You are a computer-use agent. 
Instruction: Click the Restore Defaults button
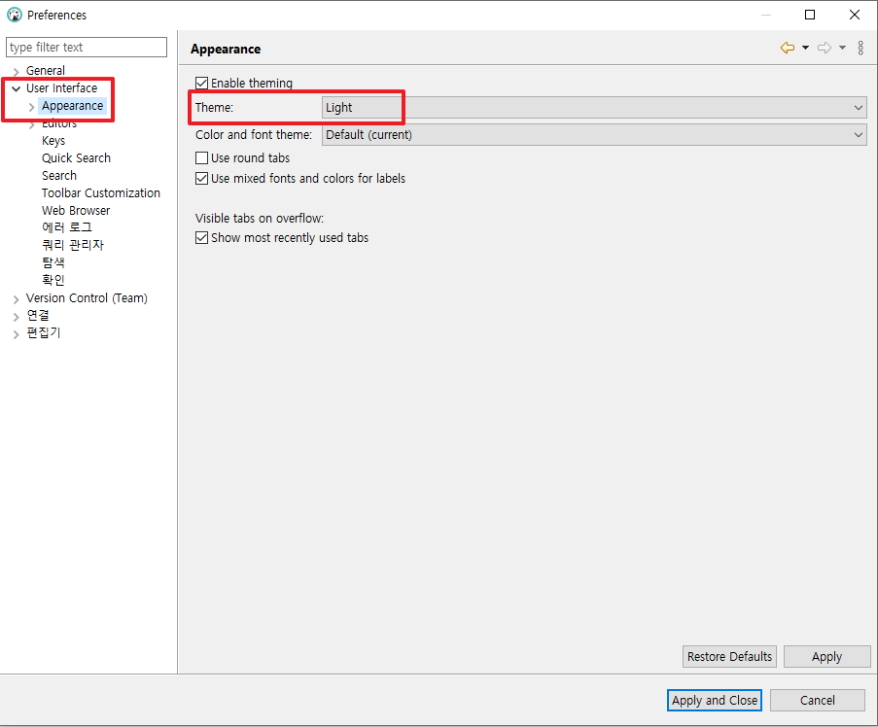click(x=729, y=656)
